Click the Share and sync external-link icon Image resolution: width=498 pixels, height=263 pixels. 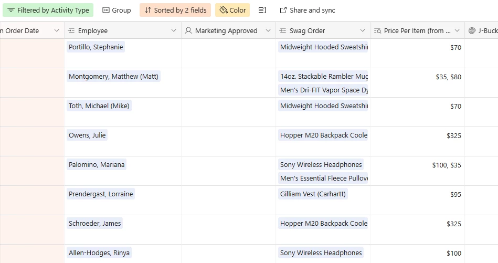[283, 10]
